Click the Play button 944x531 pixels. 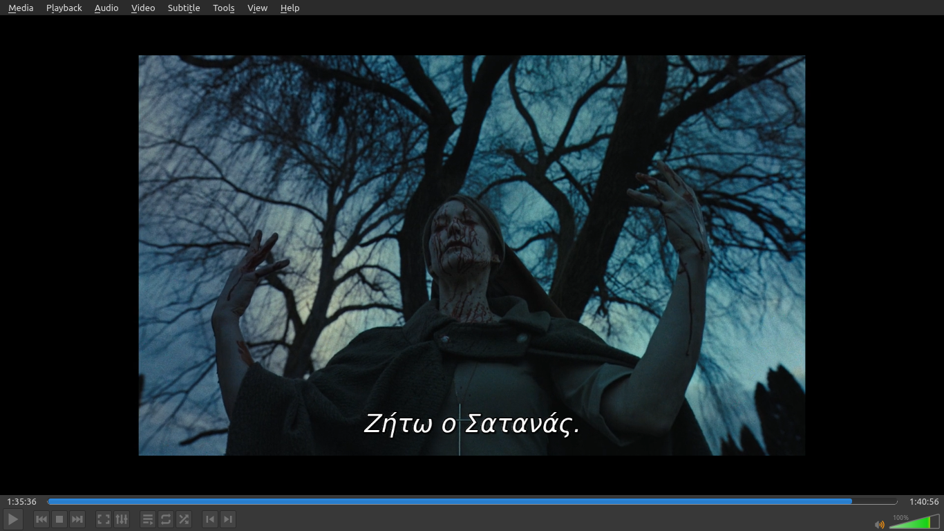coord(13,519)
